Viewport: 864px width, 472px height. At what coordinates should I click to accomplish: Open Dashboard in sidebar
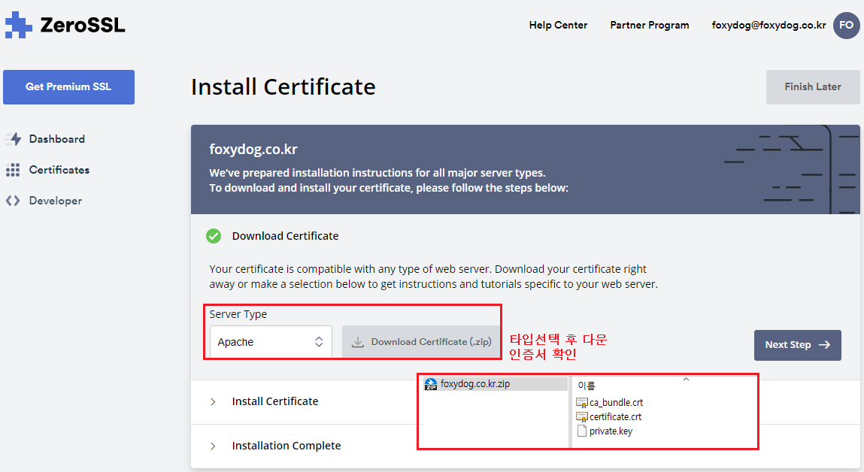coord(56,139)
